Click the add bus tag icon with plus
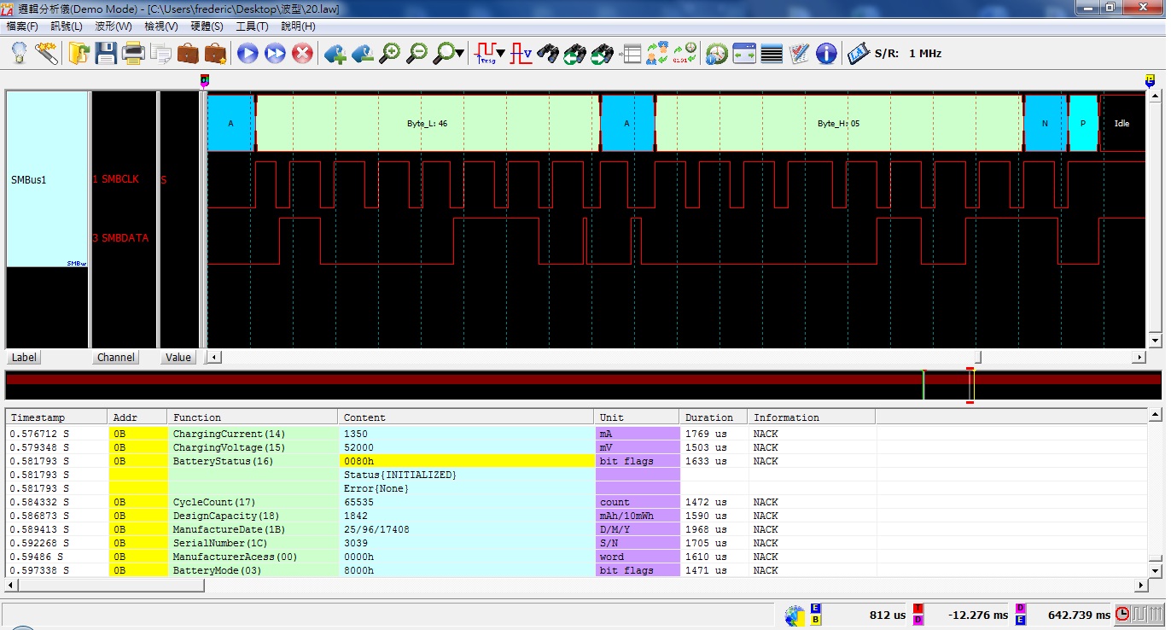The image size is (1171, 630). [335, 54]
